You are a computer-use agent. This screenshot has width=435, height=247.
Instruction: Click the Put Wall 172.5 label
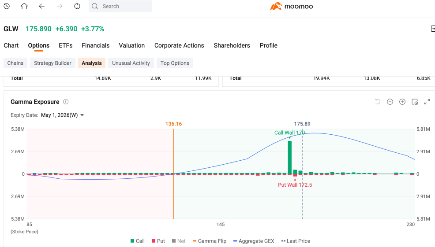pos(295,184)
